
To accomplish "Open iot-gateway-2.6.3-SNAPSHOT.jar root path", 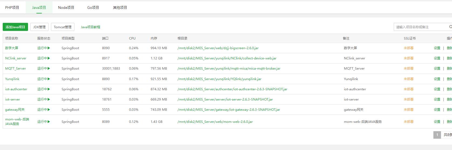I will pos(229,109).
